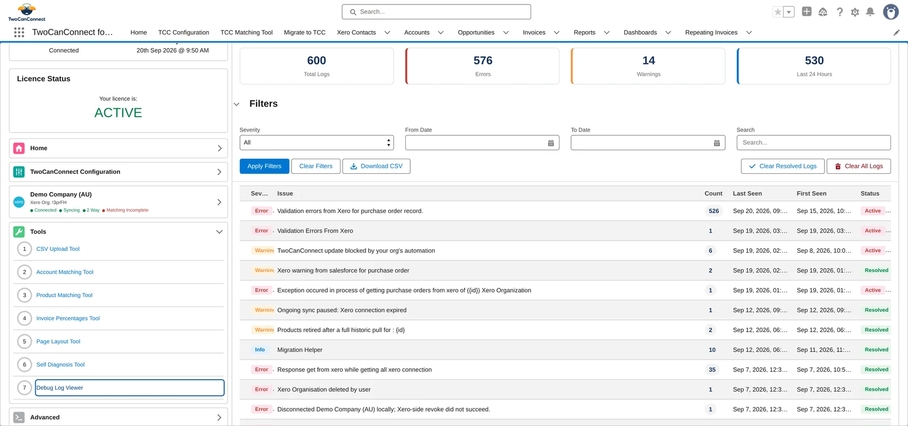Click the Clear Resolved Logs button

(x=783, y=166)
